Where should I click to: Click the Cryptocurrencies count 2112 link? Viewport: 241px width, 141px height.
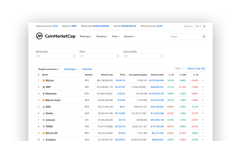(55, 26)
